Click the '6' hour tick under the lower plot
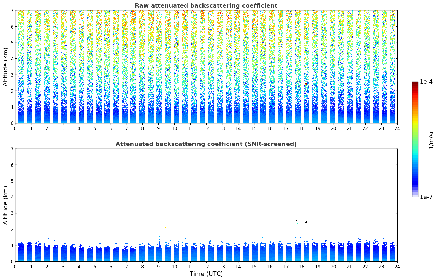 tap(111, 267)
